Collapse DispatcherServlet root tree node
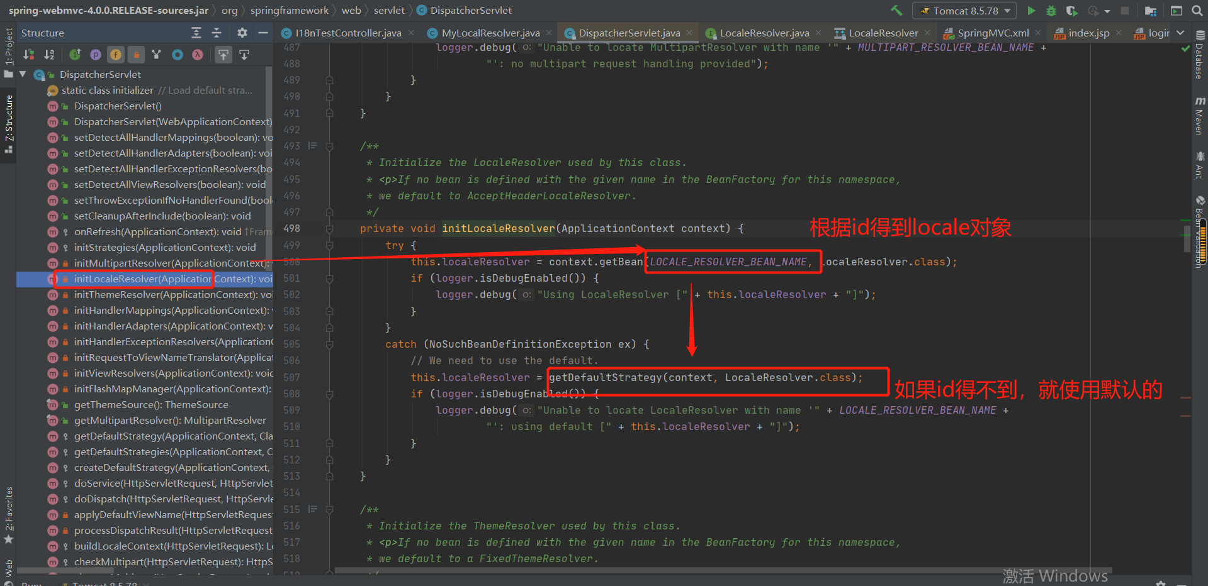This screenshot has width=1208, height=586. 23,74
